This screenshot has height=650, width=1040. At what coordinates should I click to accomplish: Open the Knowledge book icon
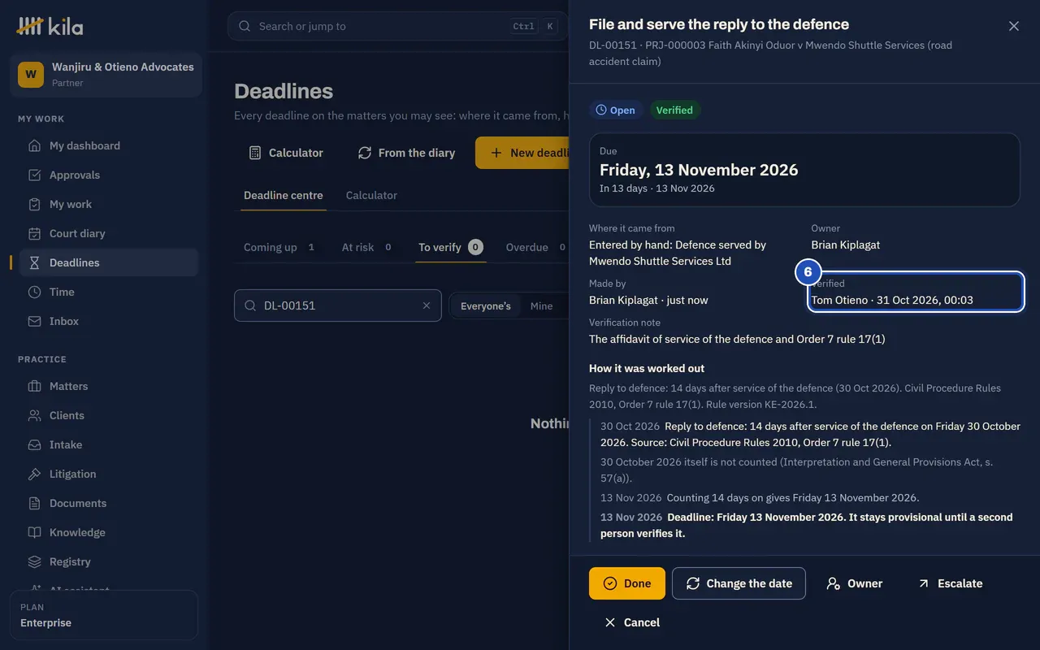[34, 532]
